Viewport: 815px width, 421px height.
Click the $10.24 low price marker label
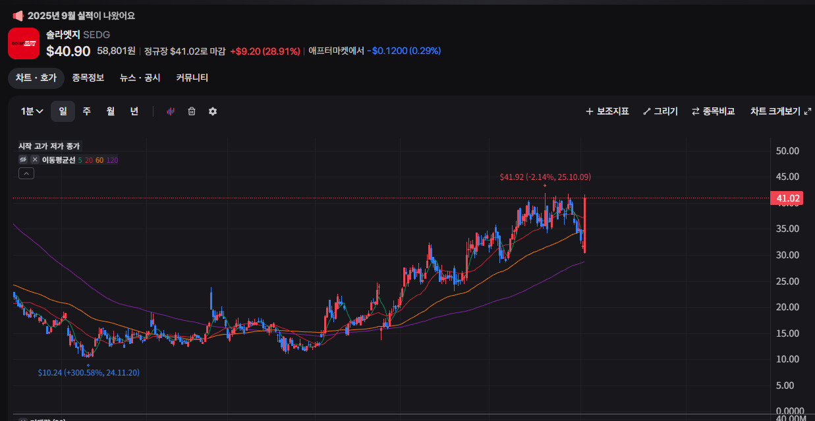point(88,372)
